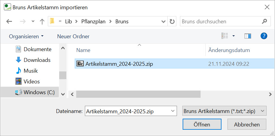The image size is (275, 136).
Task: Open recent locations dropdown arrow
Action: (x=33, y=22)
